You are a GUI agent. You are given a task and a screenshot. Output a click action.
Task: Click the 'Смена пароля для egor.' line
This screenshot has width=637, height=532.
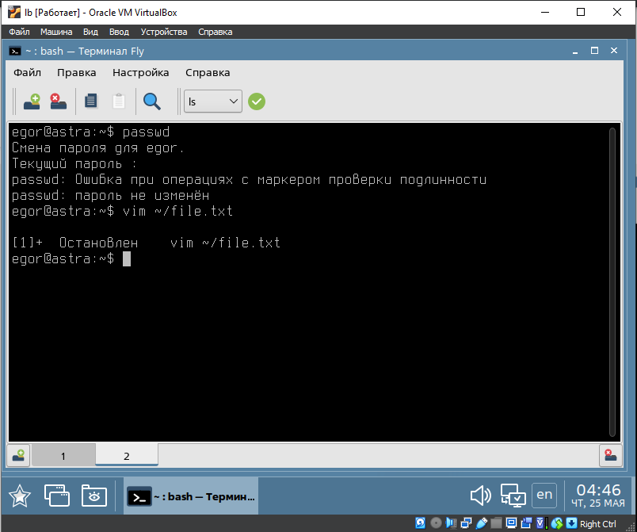tap(98, 148)
